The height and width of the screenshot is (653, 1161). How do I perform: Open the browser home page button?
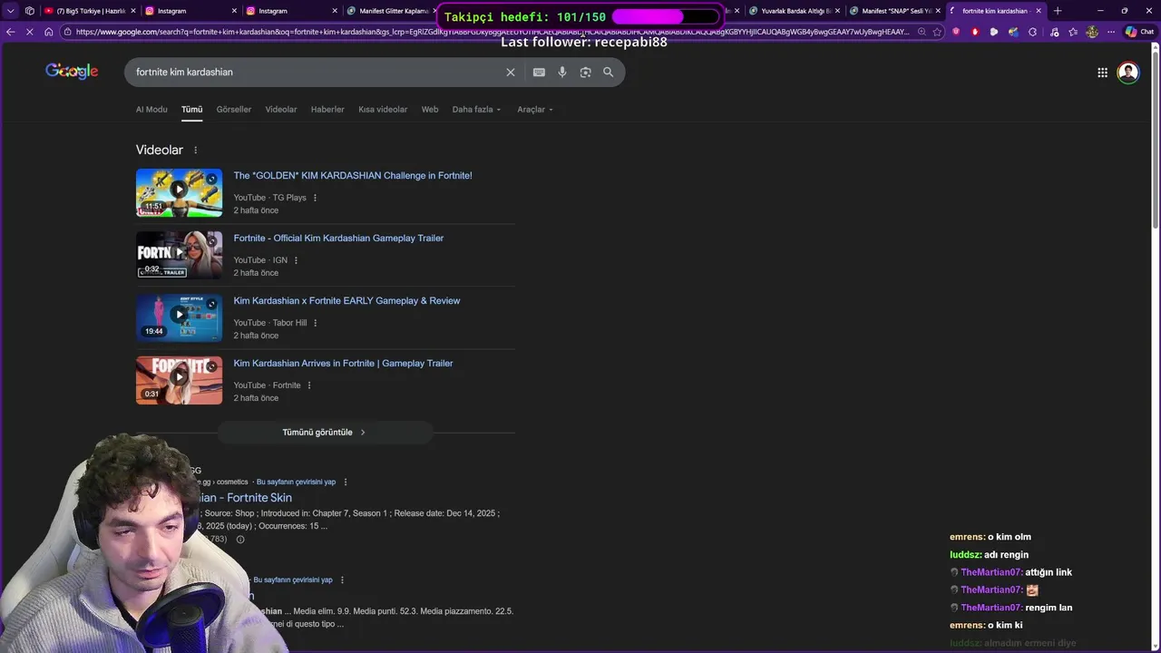point(48,32)
